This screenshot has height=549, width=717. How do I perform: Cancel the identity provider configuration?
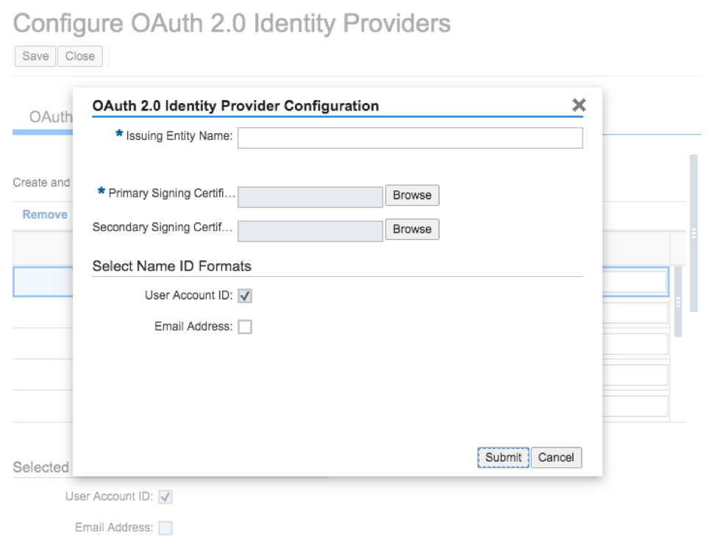[x=556, y=457]
